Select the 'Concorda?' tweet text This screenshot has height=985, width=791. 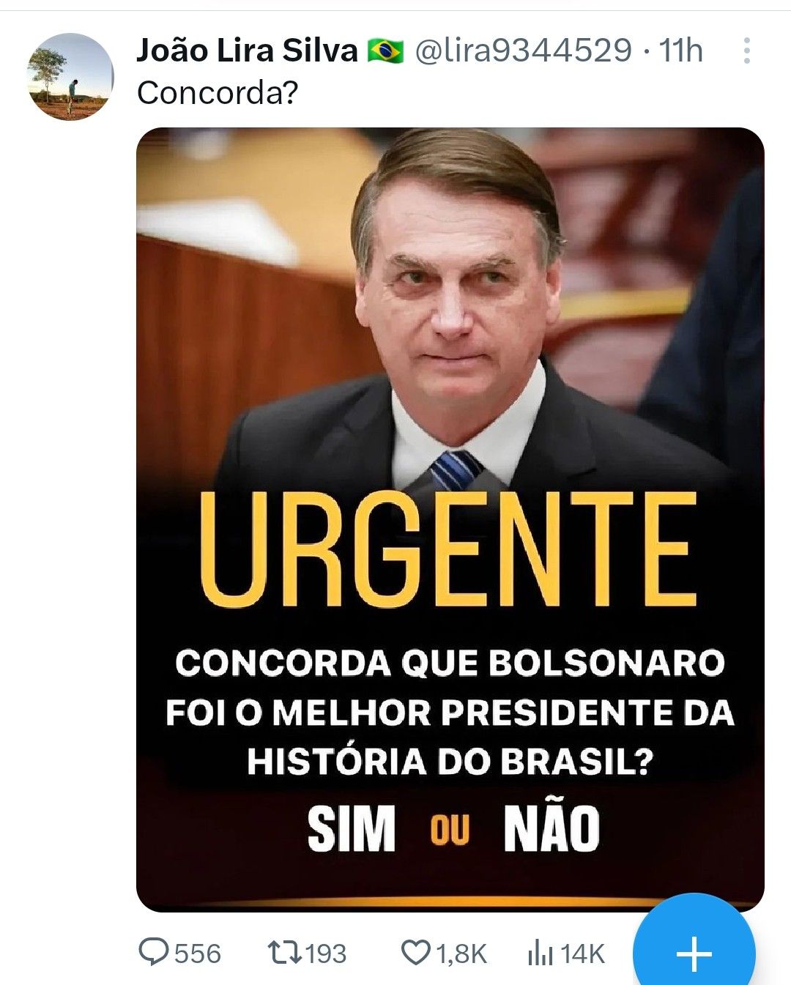(x=218, y=93)
